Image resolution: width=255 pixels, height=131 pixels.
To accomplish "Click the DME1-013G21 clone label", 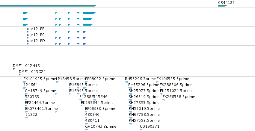I will point(32,72).
